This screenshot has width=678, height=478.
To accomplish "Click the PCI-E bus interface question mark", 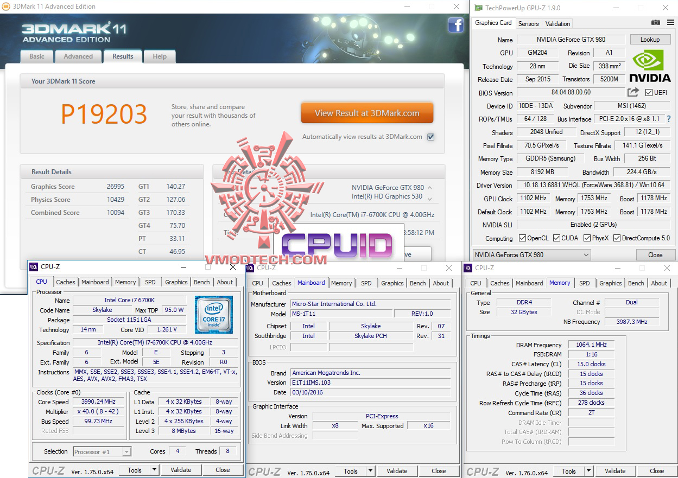I will 669,119.
